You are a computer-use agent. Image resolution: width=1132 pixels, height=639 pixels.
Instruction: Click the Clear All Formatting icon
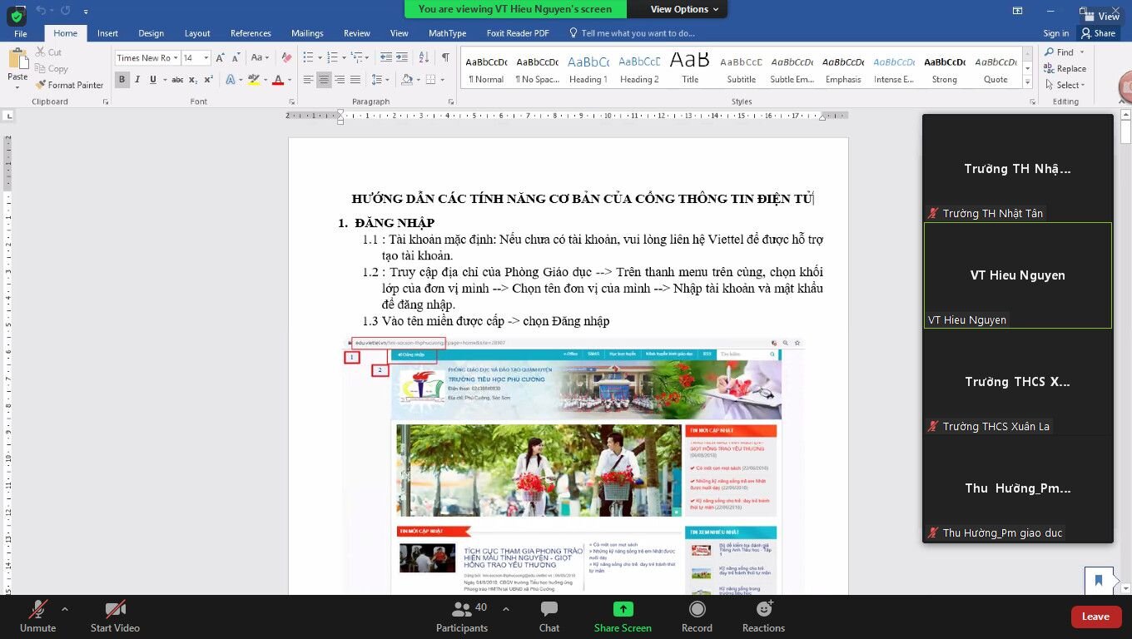(286, 57)
